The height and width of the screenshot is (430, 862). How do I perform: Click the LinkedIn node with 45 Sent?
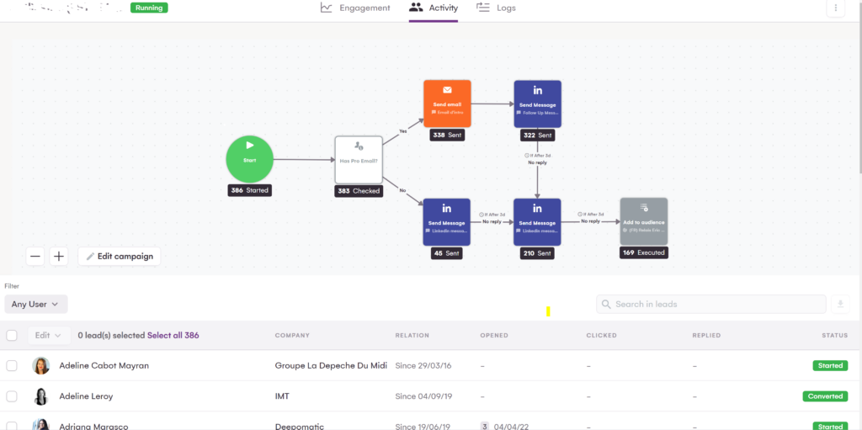click(x=446, y=221)
